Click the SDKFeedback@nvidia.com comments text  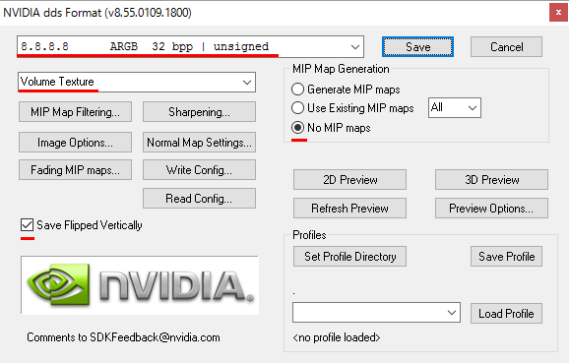pyautogui.click(x=123, y=337)
